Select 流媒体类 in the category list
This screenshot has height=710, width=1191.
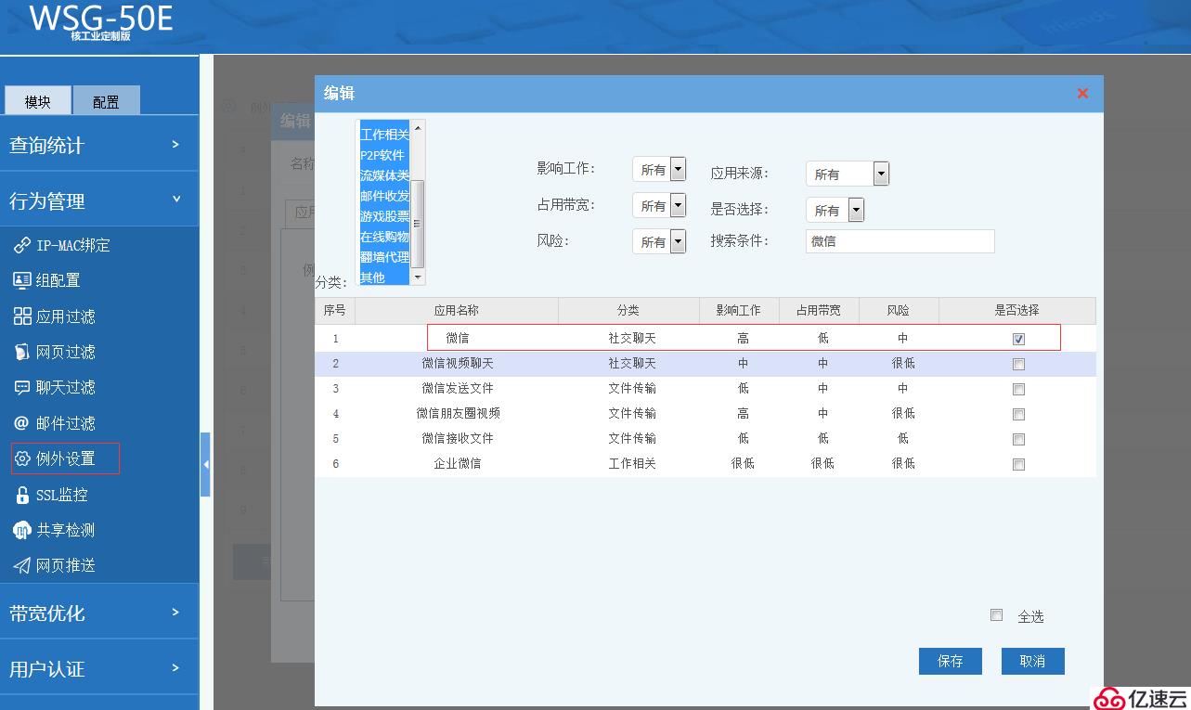tap(384, 175)
